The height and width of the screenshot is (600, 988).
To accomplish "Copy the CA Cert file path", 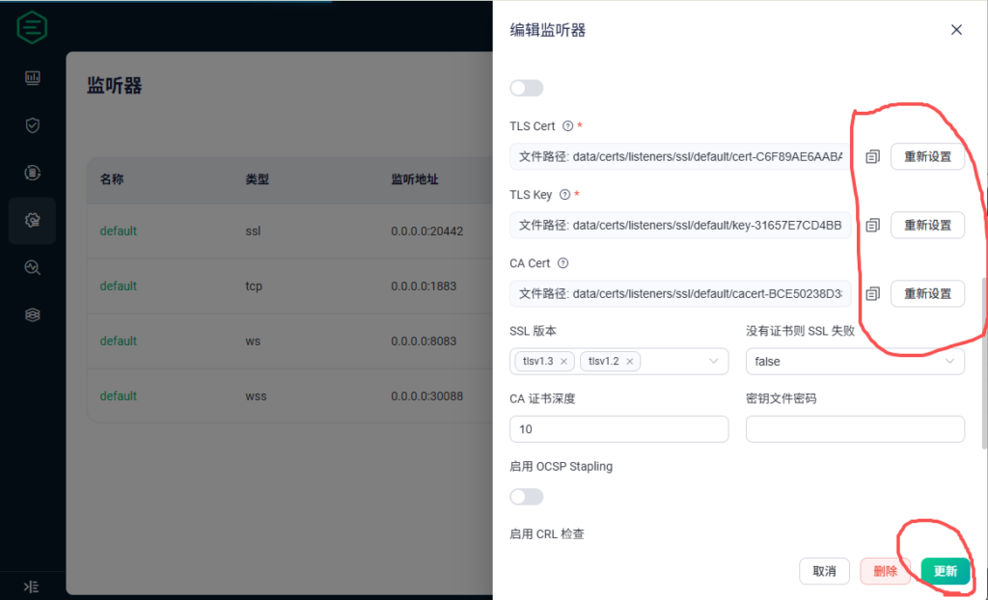I will (872, 293).
